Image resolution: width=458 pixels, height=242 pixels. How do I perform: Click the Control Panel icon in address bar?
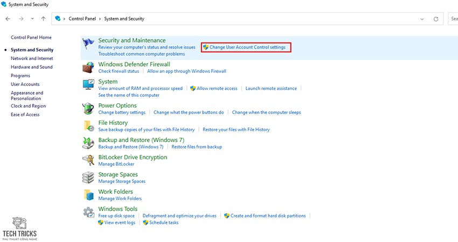click(58, 18)
